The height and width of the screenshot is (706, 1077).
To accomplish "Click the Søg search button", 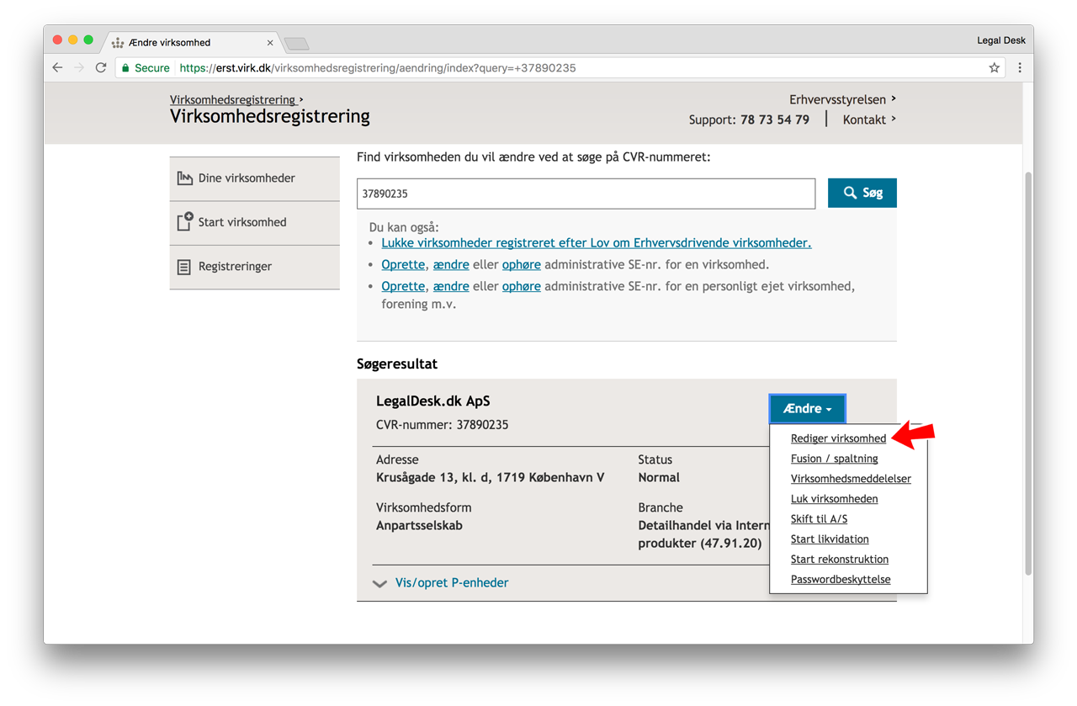I will pos(862,193).
